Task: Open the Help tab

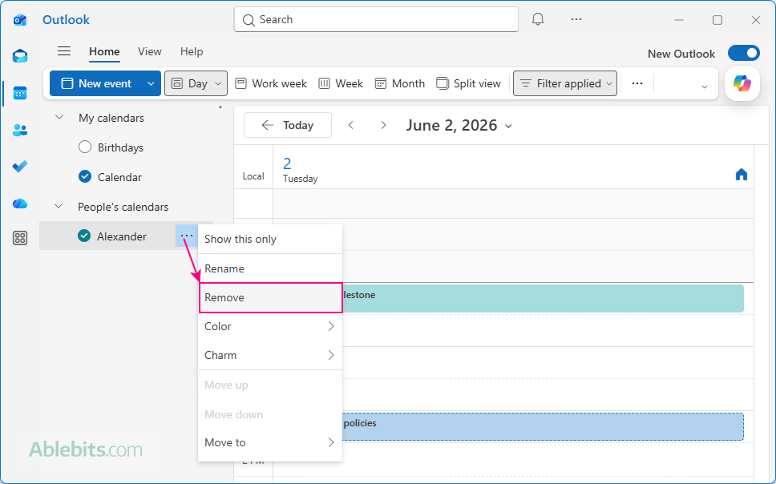Action: 192,51
